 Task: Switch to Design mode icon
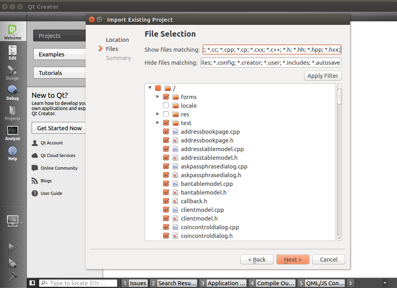point(13,73)
